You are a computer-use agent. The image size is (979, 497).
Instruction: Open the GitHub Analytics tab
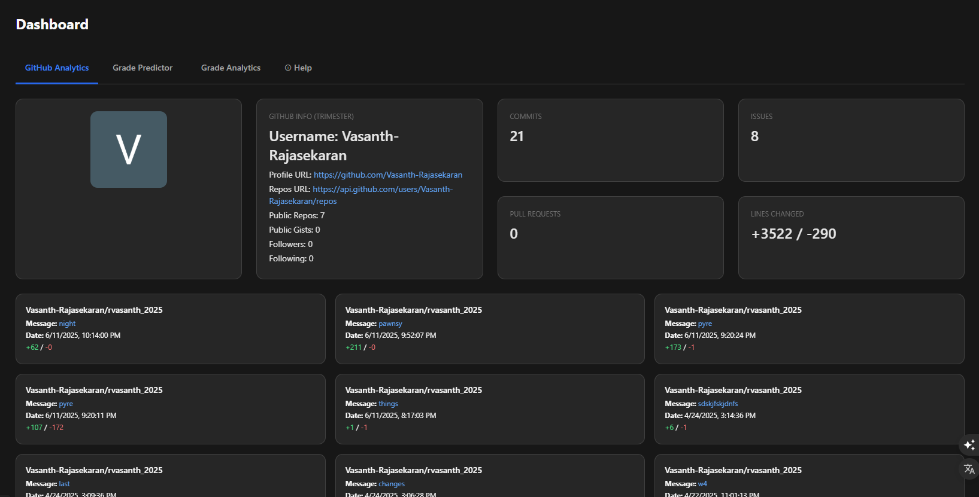pos(57,68)
